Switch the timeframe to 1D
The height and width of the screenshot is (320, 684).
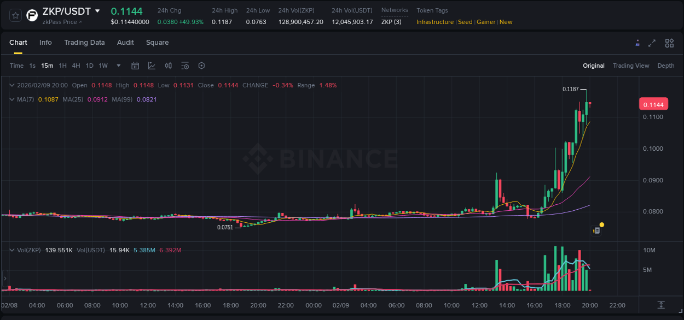[x=89, y=66]
